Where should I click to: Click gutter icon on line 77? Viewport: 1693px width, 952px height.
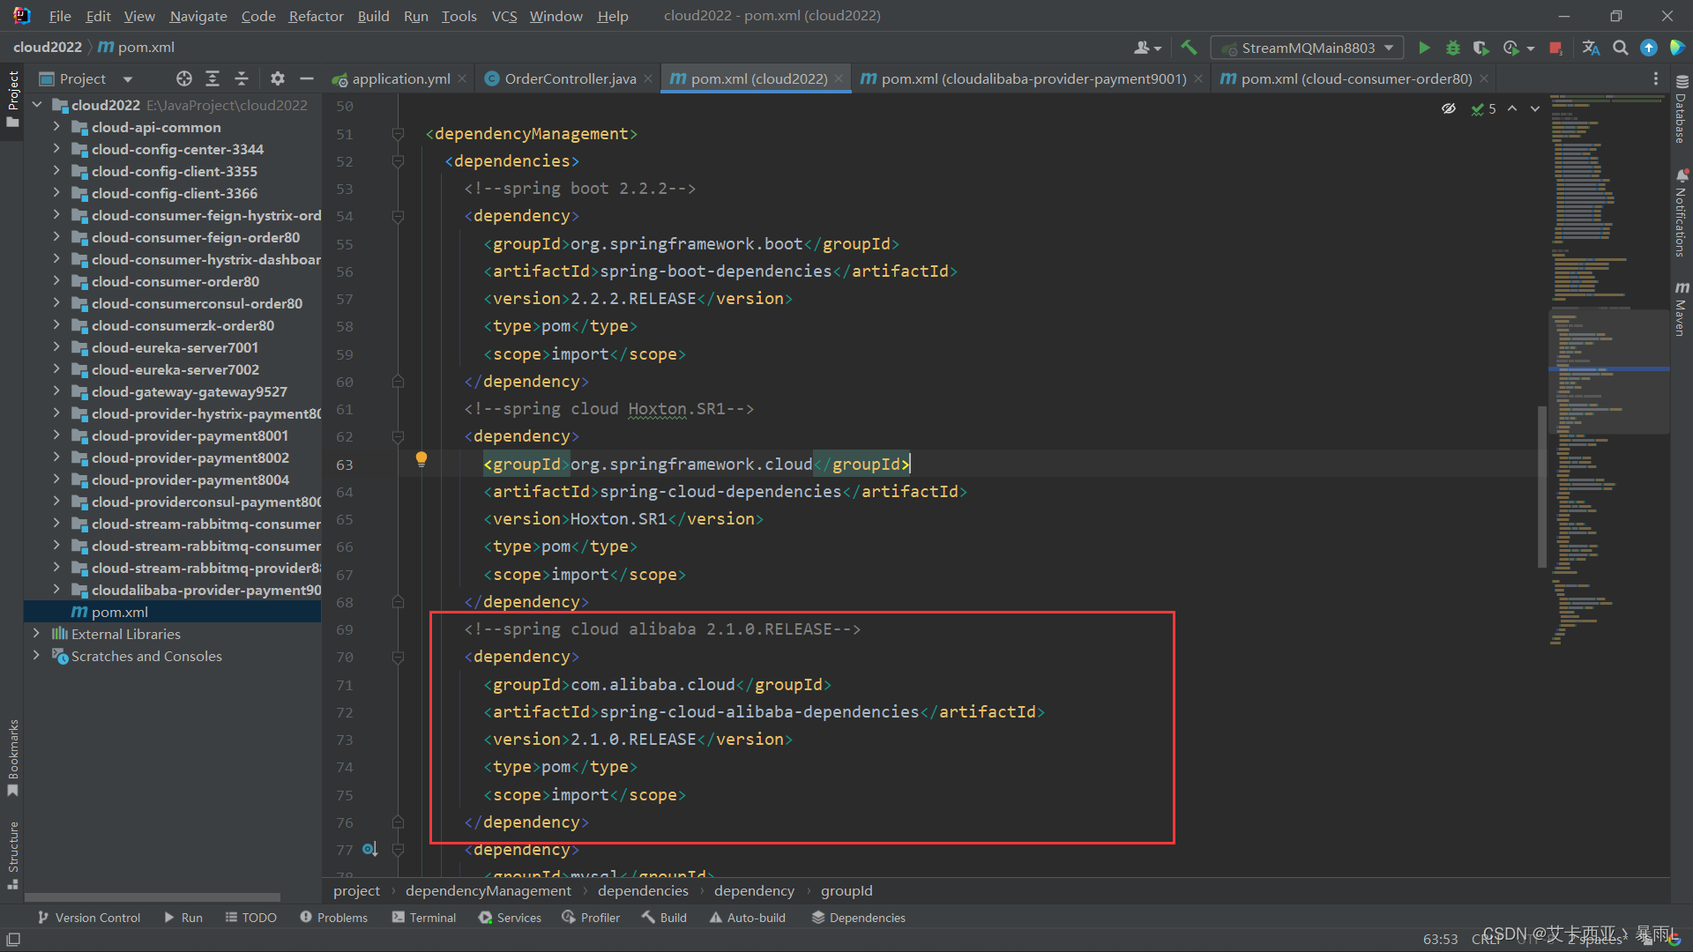click(369, 849)
